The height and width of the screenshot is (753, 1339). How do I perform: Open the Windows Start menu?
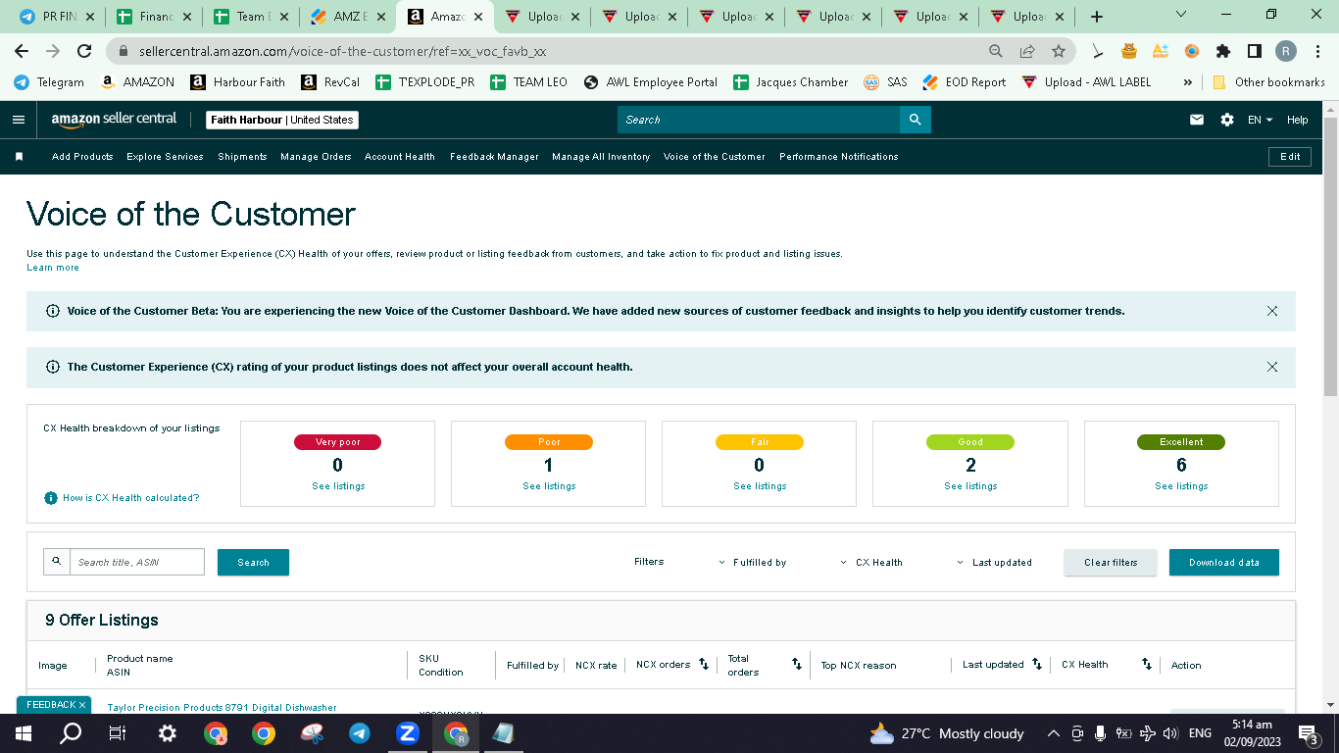tap(24, 733)
